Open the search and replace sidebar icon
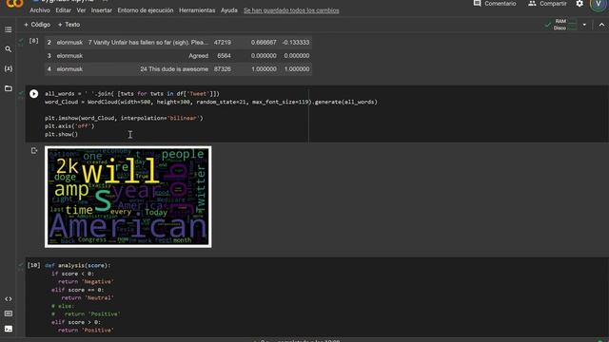This screenshot has height=342, width=609. click(9, 49)
